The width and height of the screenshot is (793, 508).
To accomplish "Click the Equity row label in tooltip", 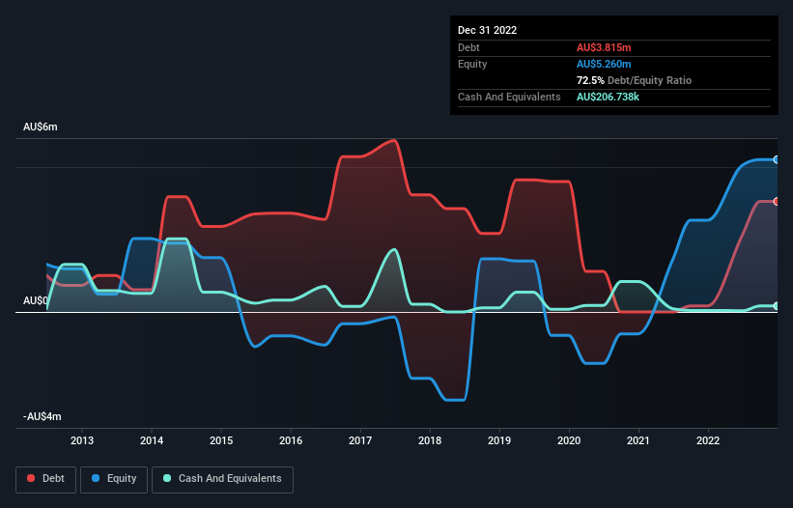I will click(x=472, y=64).
